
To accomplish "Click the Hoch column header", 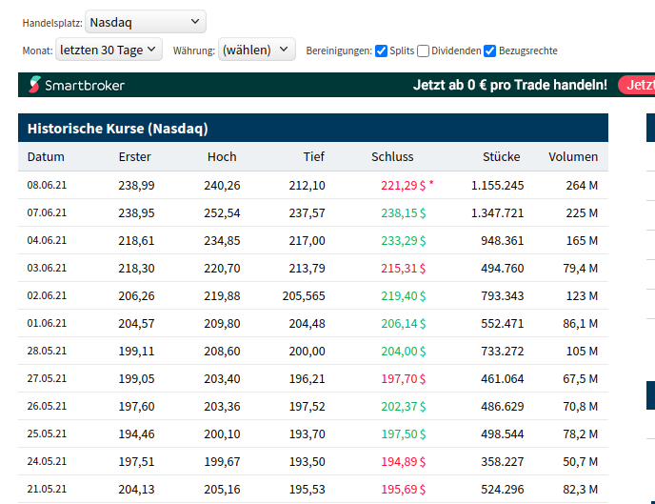I will tap(222, 157).
